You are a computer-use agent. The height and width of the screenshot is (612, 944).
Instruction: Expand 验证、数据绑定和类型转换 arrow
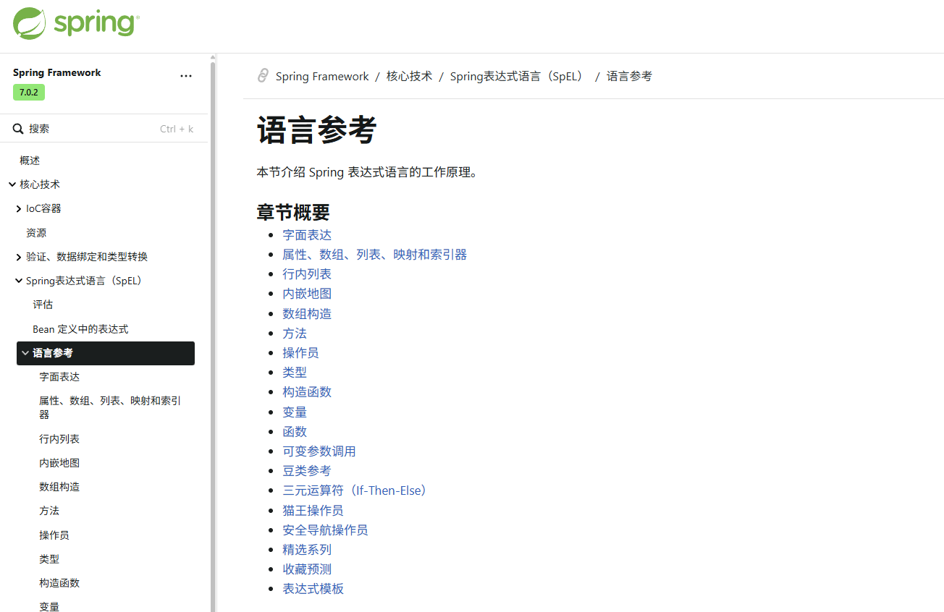[19, 257]
